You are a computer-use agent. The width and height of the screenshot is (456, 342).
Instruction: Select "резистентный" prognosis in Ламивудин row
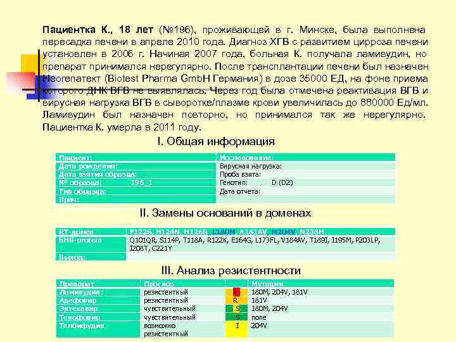[166, 292]
